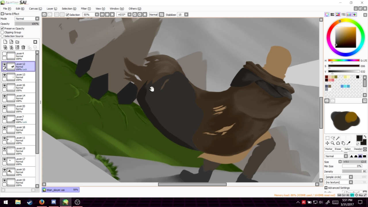Toggle the RGB slider panel

332,15
